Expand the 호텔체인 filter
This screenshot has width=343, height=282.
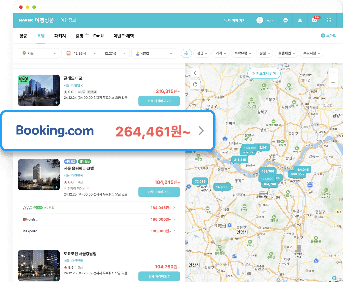[286, 53]
